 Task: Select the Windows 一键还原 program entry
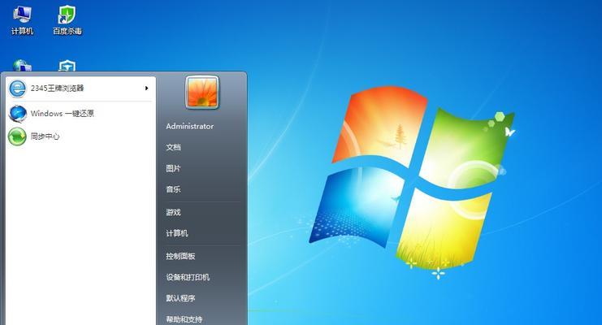coord(80,113)
